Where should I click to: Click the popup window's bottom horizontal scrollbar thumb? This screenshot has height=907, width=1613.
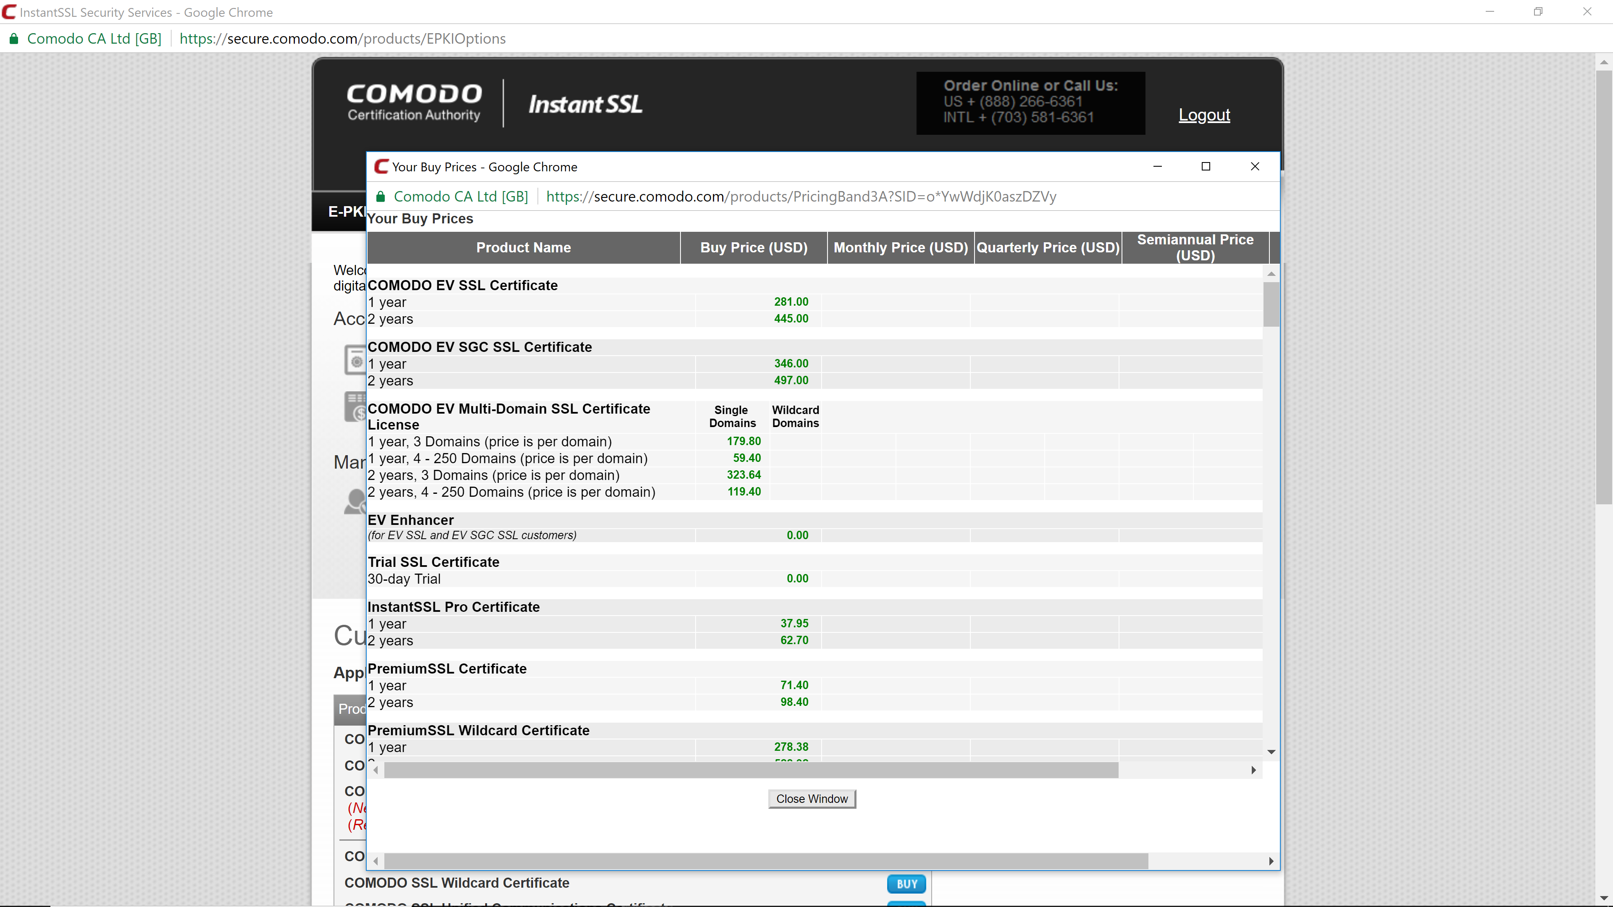point(766,861)
